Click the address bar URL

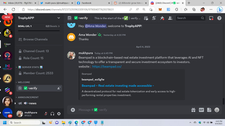tap(71, 9)
